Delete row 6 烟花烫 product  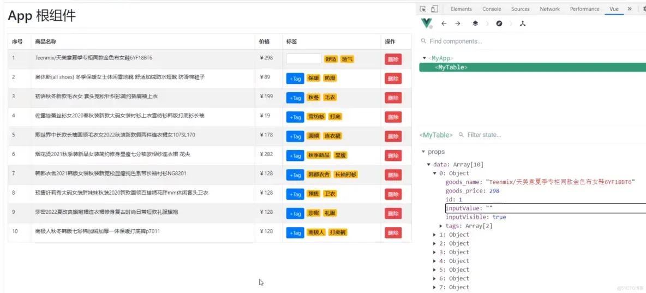pos(393,156)
